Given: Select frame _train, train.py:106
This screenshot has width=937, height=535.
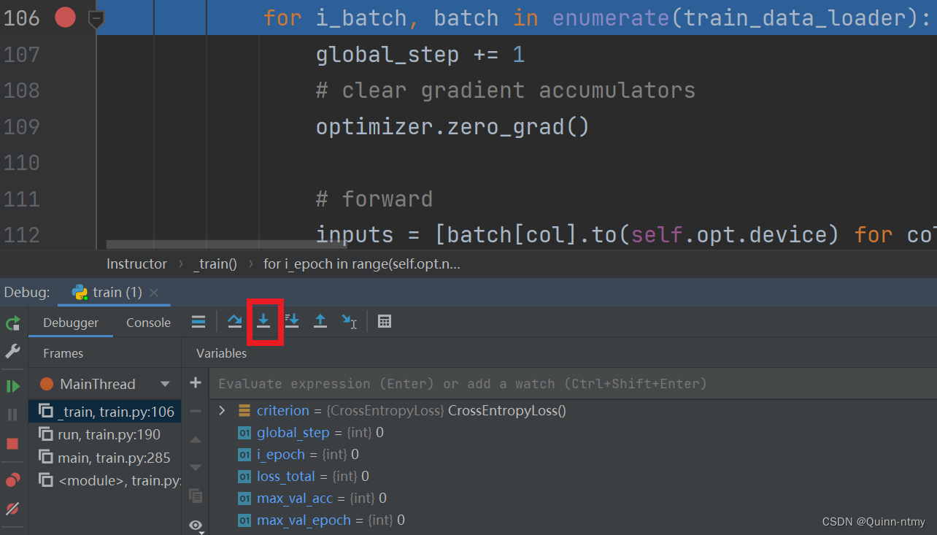Looking at the screenshot, I should pyautogui.click(x=105, y=412).
